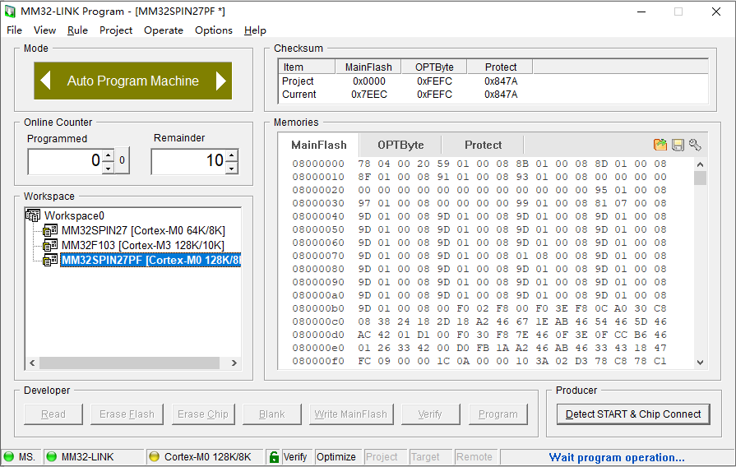
Task: Click the Program button
Action: pos(498,414)
